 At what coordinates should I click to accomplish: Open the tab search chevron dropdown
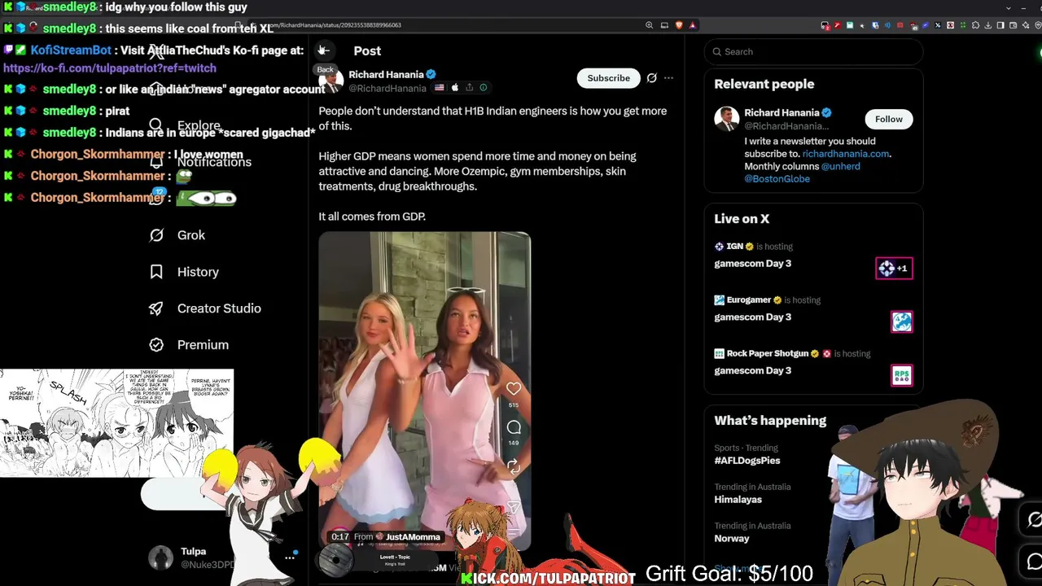tap(1009, 8)
